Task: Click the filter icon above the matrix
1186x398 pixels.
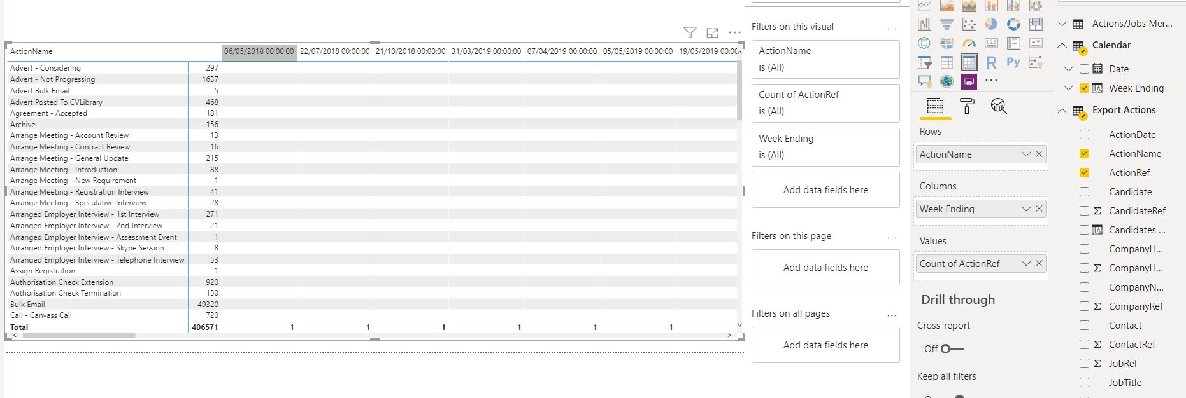Action: (690, 32)
